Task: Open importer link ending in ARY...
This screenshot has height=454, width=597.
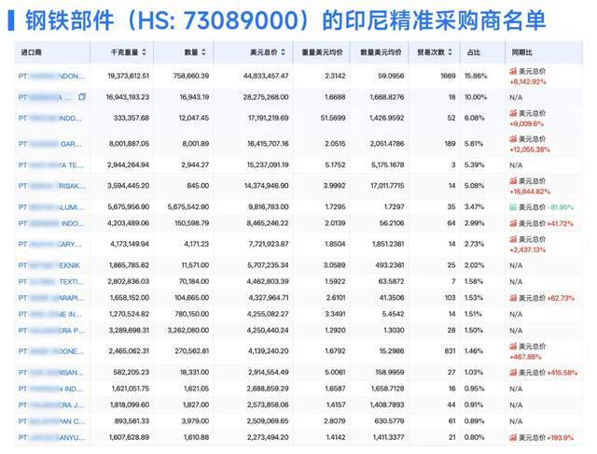Action: click(x=49, y=244)
